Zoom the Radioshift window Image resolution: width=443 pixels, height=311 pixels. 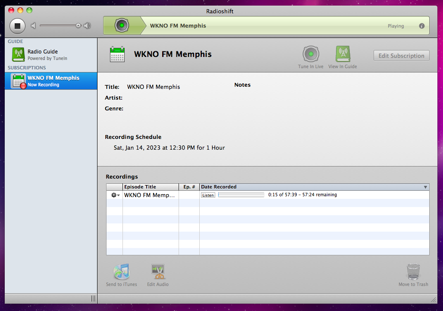click(x=29, y=10)
